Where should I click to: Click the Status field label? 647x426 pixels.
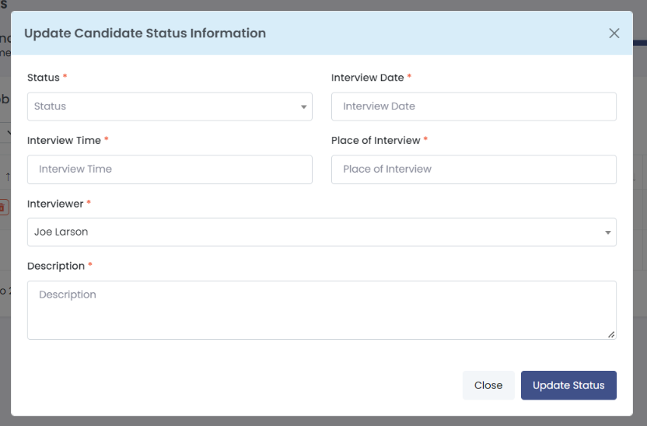[44, 78]
